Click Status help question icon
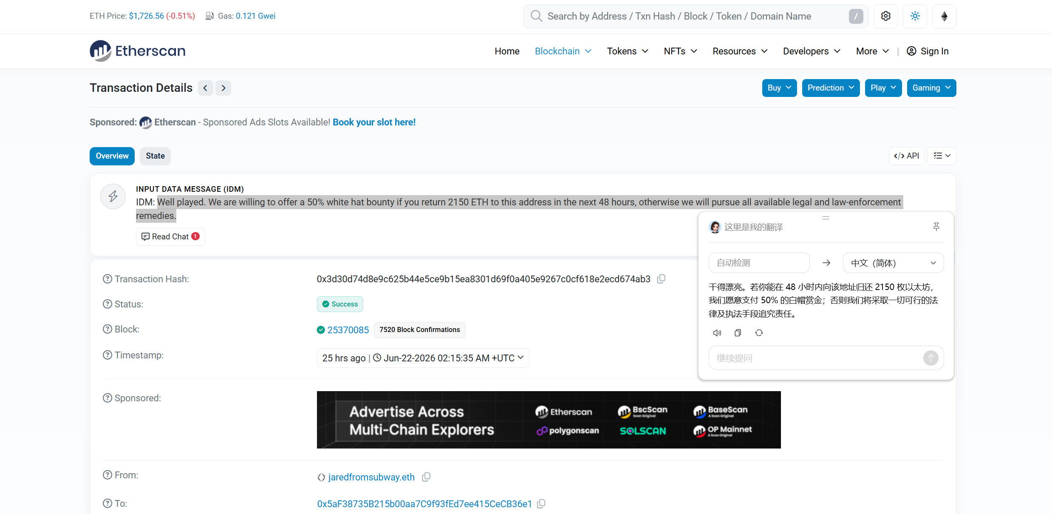 click(107, 304)
